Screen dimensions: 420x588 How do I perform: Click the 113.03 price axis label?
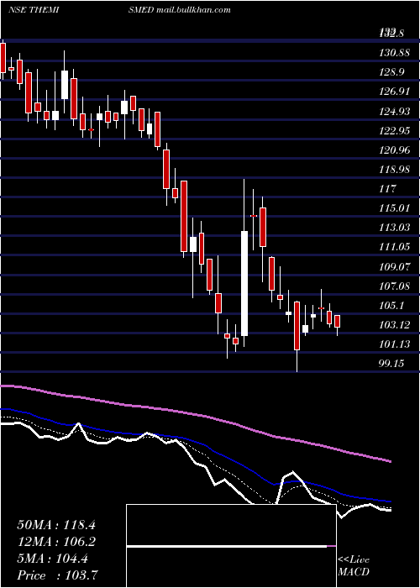point(394,228)
